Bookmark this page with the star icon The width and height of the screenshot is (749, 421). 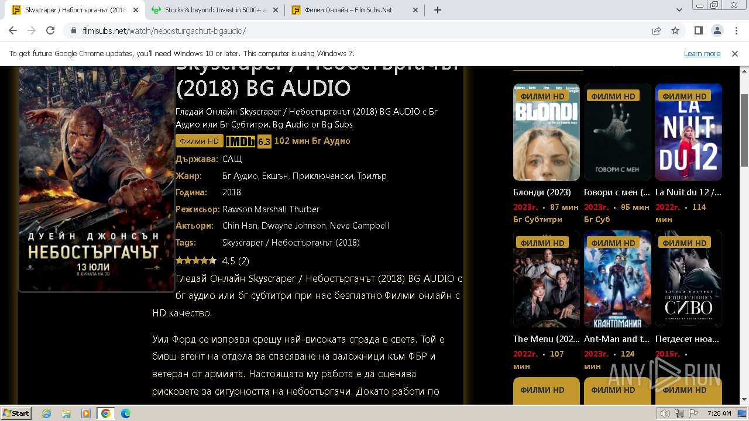(x=675, y=30)
